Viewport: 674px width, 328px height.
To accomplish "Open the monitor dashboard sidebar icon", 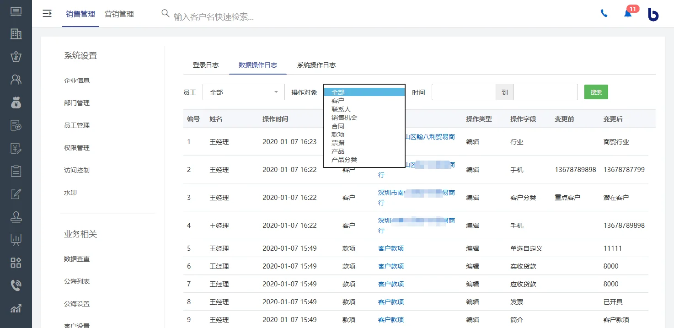I will [16, 11].
